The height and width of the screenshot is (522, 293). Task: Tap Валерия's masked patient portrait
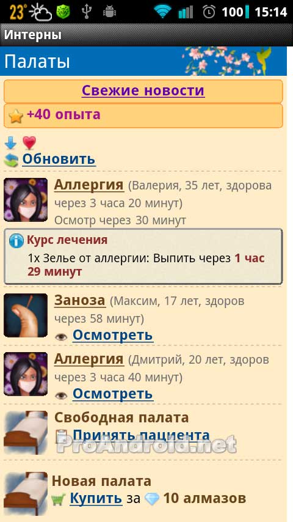(x=26, y=200)
